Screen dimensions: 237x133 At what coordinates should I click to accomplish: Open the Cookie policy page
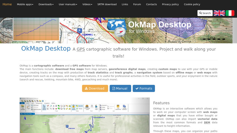pyautogui.click(x=192, y=5)
